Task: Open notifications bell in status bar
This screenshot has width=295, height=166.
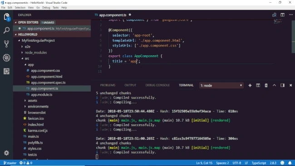Action: point(290,163)
